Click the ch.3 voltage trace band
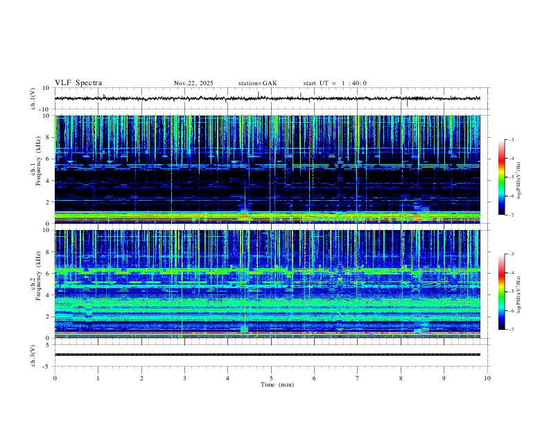The height and width of the screenshot is (424, 549). point(268,355)
